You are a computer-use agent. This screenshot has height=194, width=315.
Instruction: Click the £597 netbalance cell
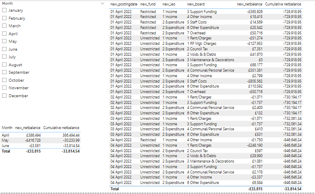(x=259, y=151)
